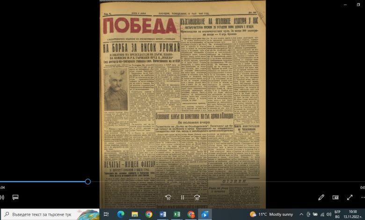
Task: Open the system volume tray icon
Action: 329,214
